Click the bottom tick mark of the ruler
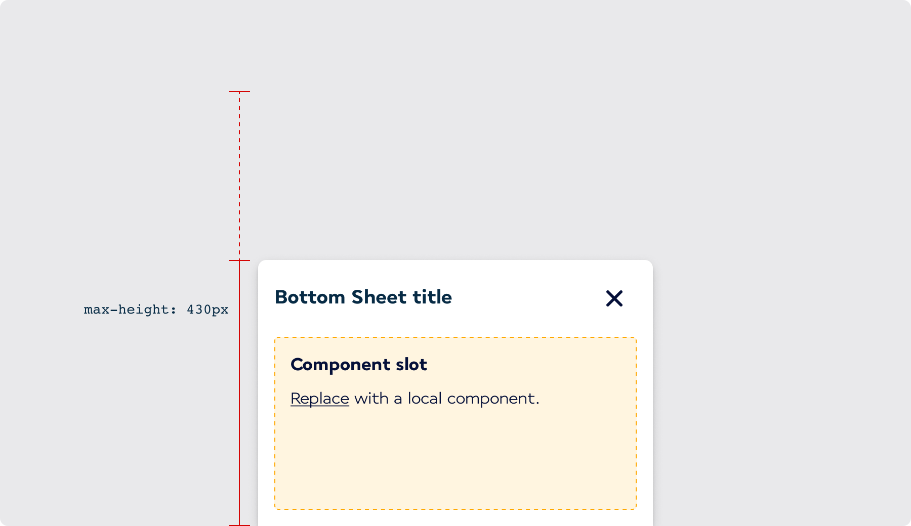Screen dimensions: 911x526 [239, 524]
